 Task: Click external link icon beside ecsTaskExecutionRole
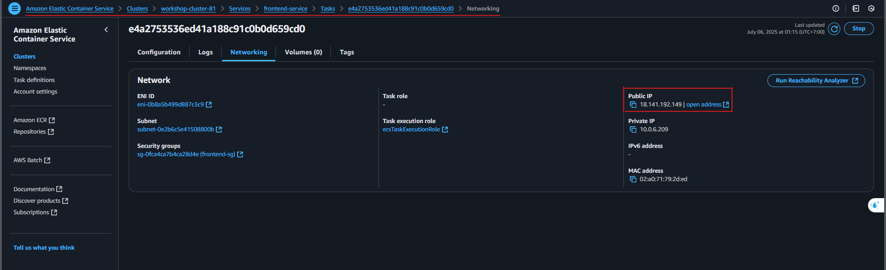click(x=445, y=129)
